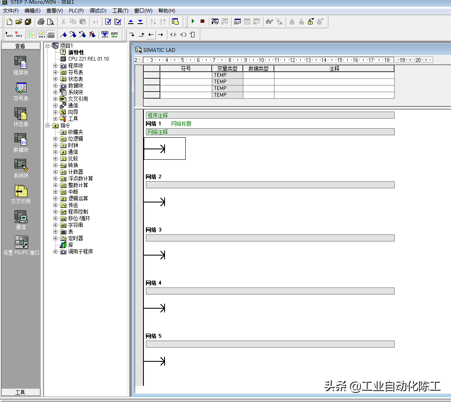The height and width of the screenshot is (402, 451).
Task: Click the first 符号 cell in the variable table
Action: (186, 75)
